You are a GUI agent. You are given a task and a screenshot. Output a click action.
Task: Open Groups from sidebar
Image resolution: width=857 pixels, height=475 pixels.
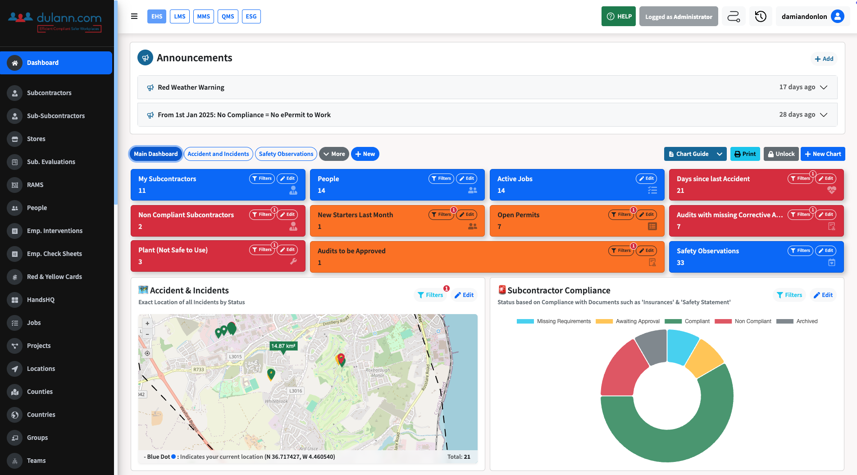pos(37,438)
